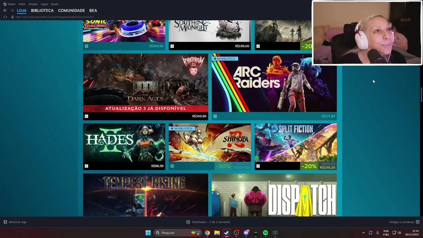Open Spotify from the taskbar
The image size is (423, 238).
(x=265, y=233)
